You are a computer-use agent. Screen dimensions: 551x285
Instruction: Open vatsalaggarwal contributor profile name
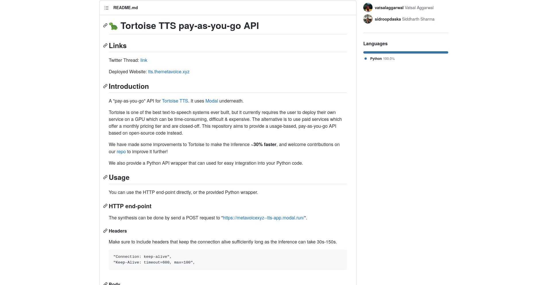[389, 8]
